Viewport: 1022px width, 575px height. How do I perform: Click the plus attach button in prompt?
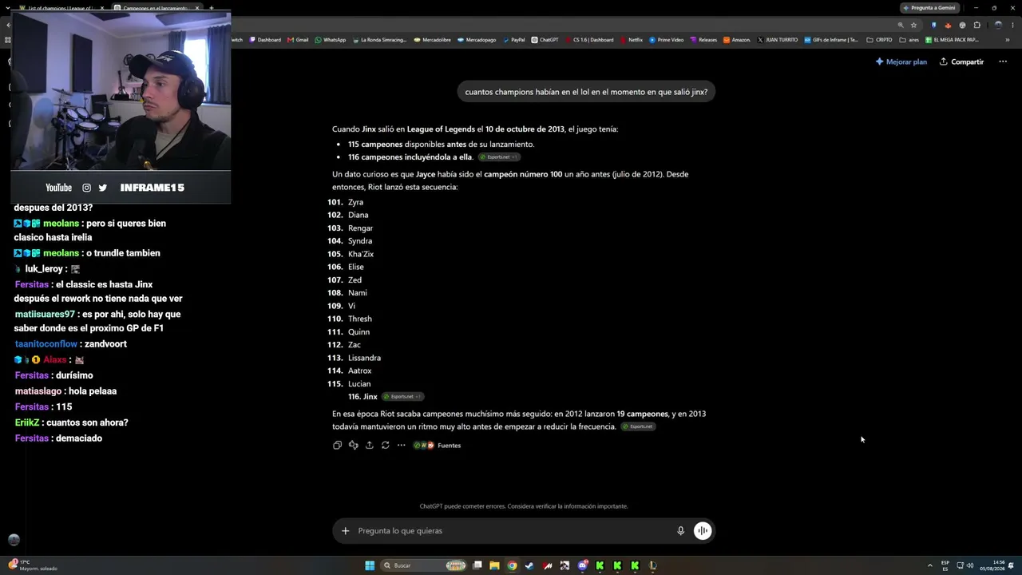[x=345, y=531]
